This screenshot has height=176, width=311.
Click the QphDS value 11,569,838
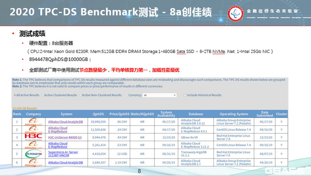click(x=98, y=130)
